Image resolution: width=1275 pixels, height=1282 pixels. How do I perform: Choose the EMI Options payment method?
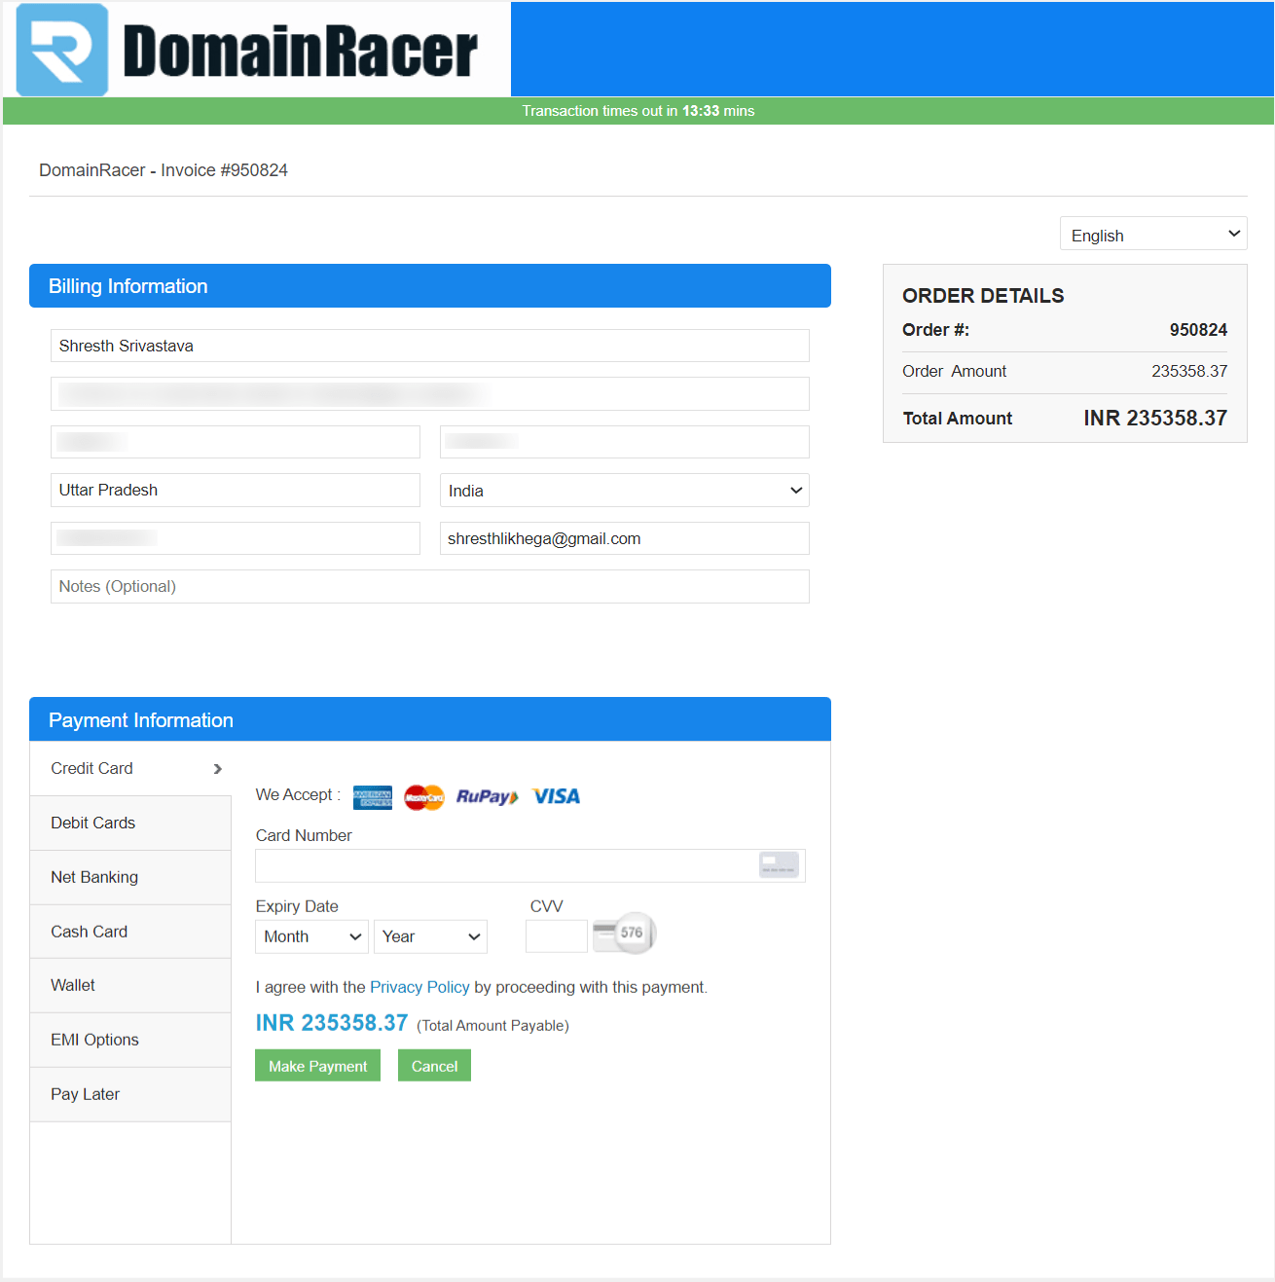click(x=94, y=1039)
